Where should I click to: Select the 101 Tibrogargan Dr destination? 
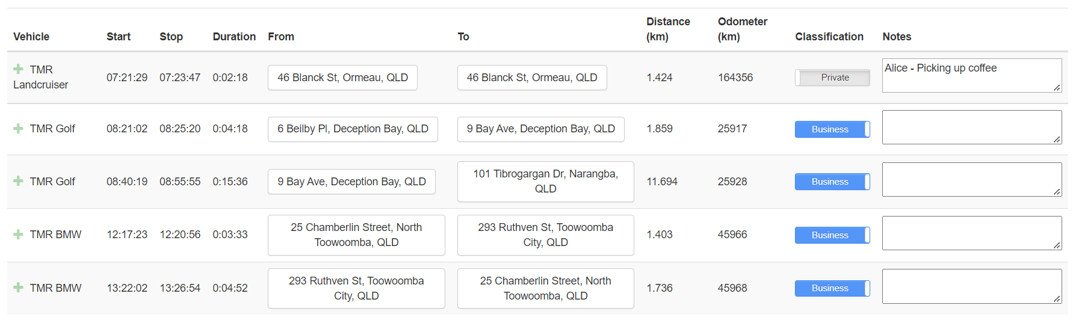545,182
